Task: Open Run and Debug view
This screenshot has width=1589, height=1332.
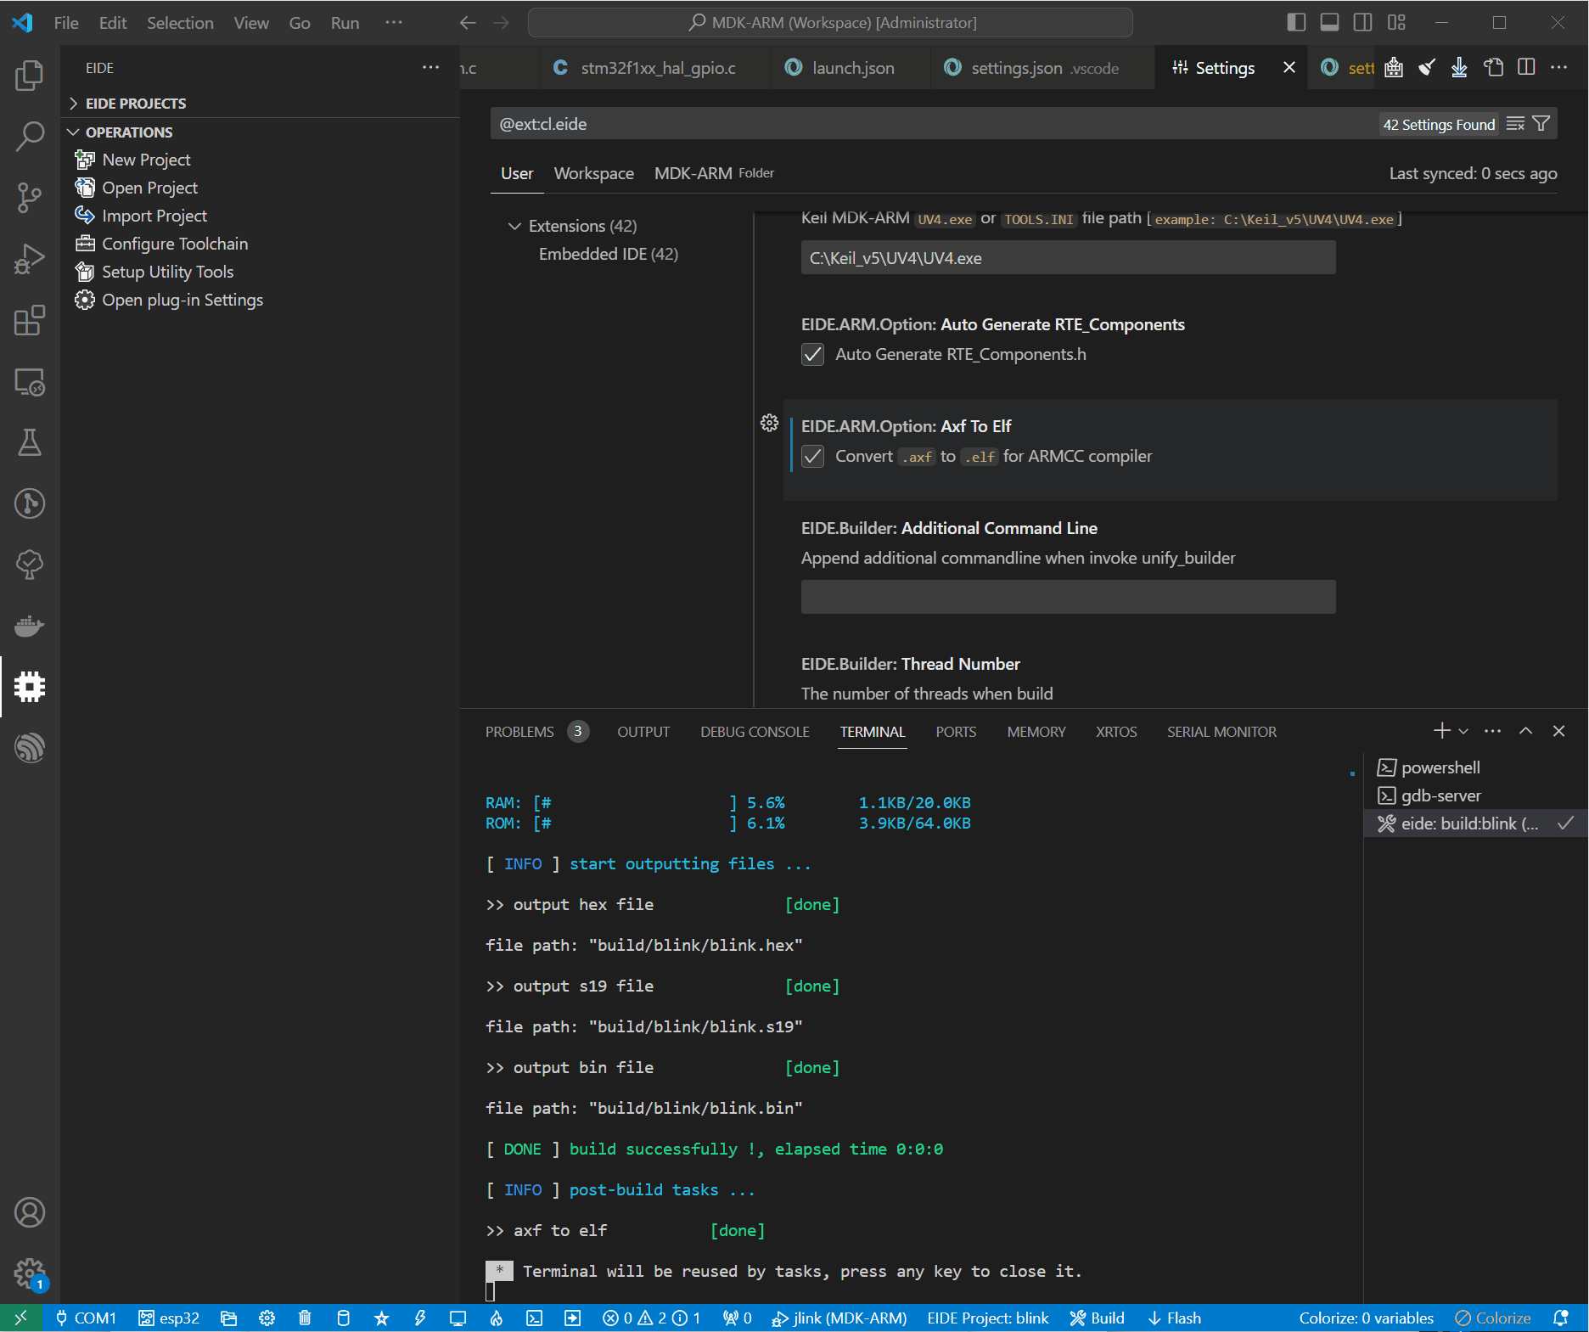Action: pyautogui.click(x=30, y=258)
